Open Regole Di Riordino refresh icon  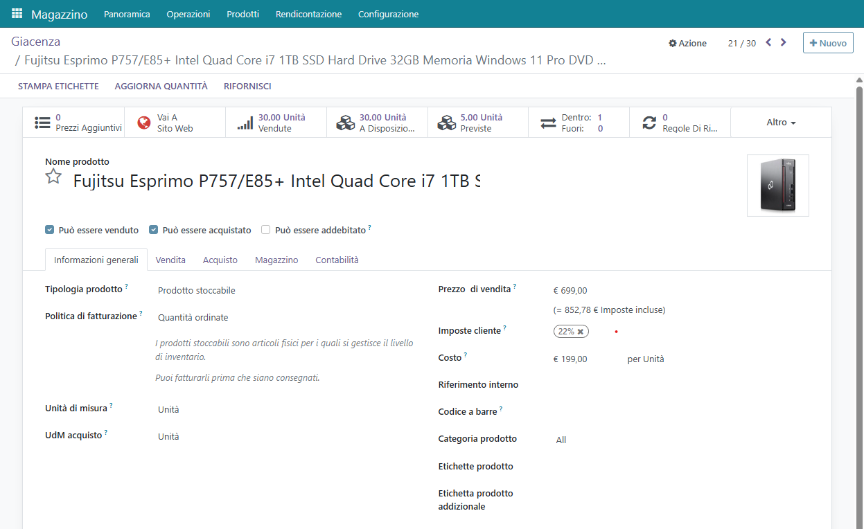point(649,123)
